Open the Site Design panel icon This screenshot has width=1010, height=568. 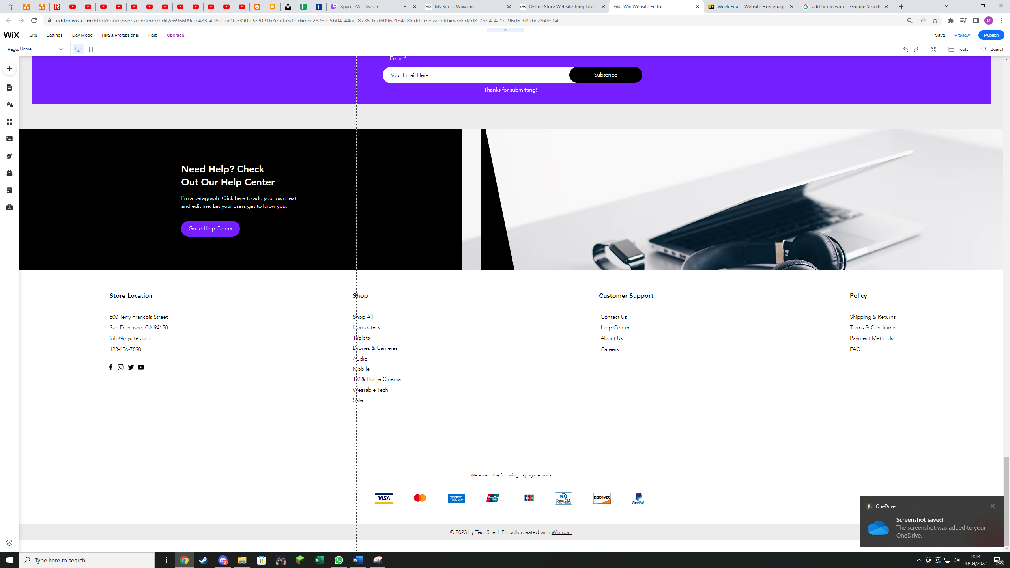point(9,105)
